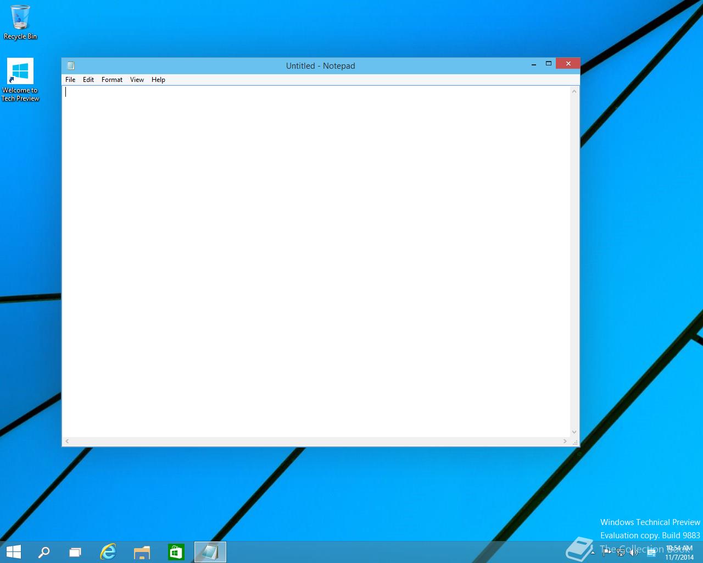Click the volume speaker tray icon
Image resolution: width=703 pixels, height=563 pixels.
pyautogui.click(x=634, y=553)
